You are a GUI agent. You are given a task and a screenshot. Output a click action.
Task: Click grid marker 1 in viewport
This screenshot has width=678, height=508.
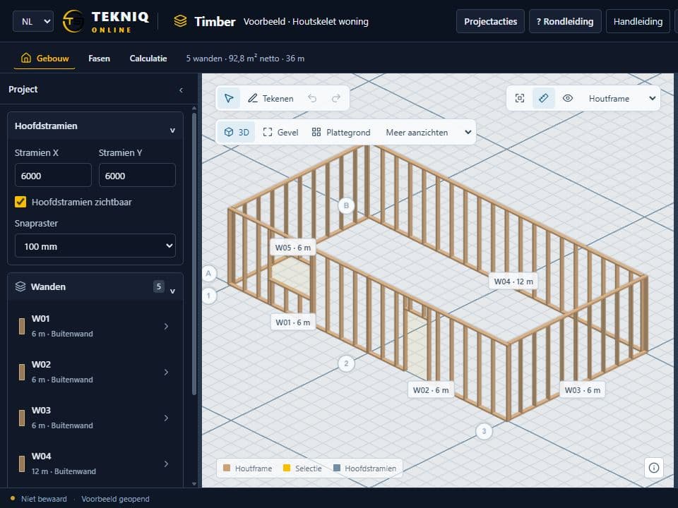209,296
